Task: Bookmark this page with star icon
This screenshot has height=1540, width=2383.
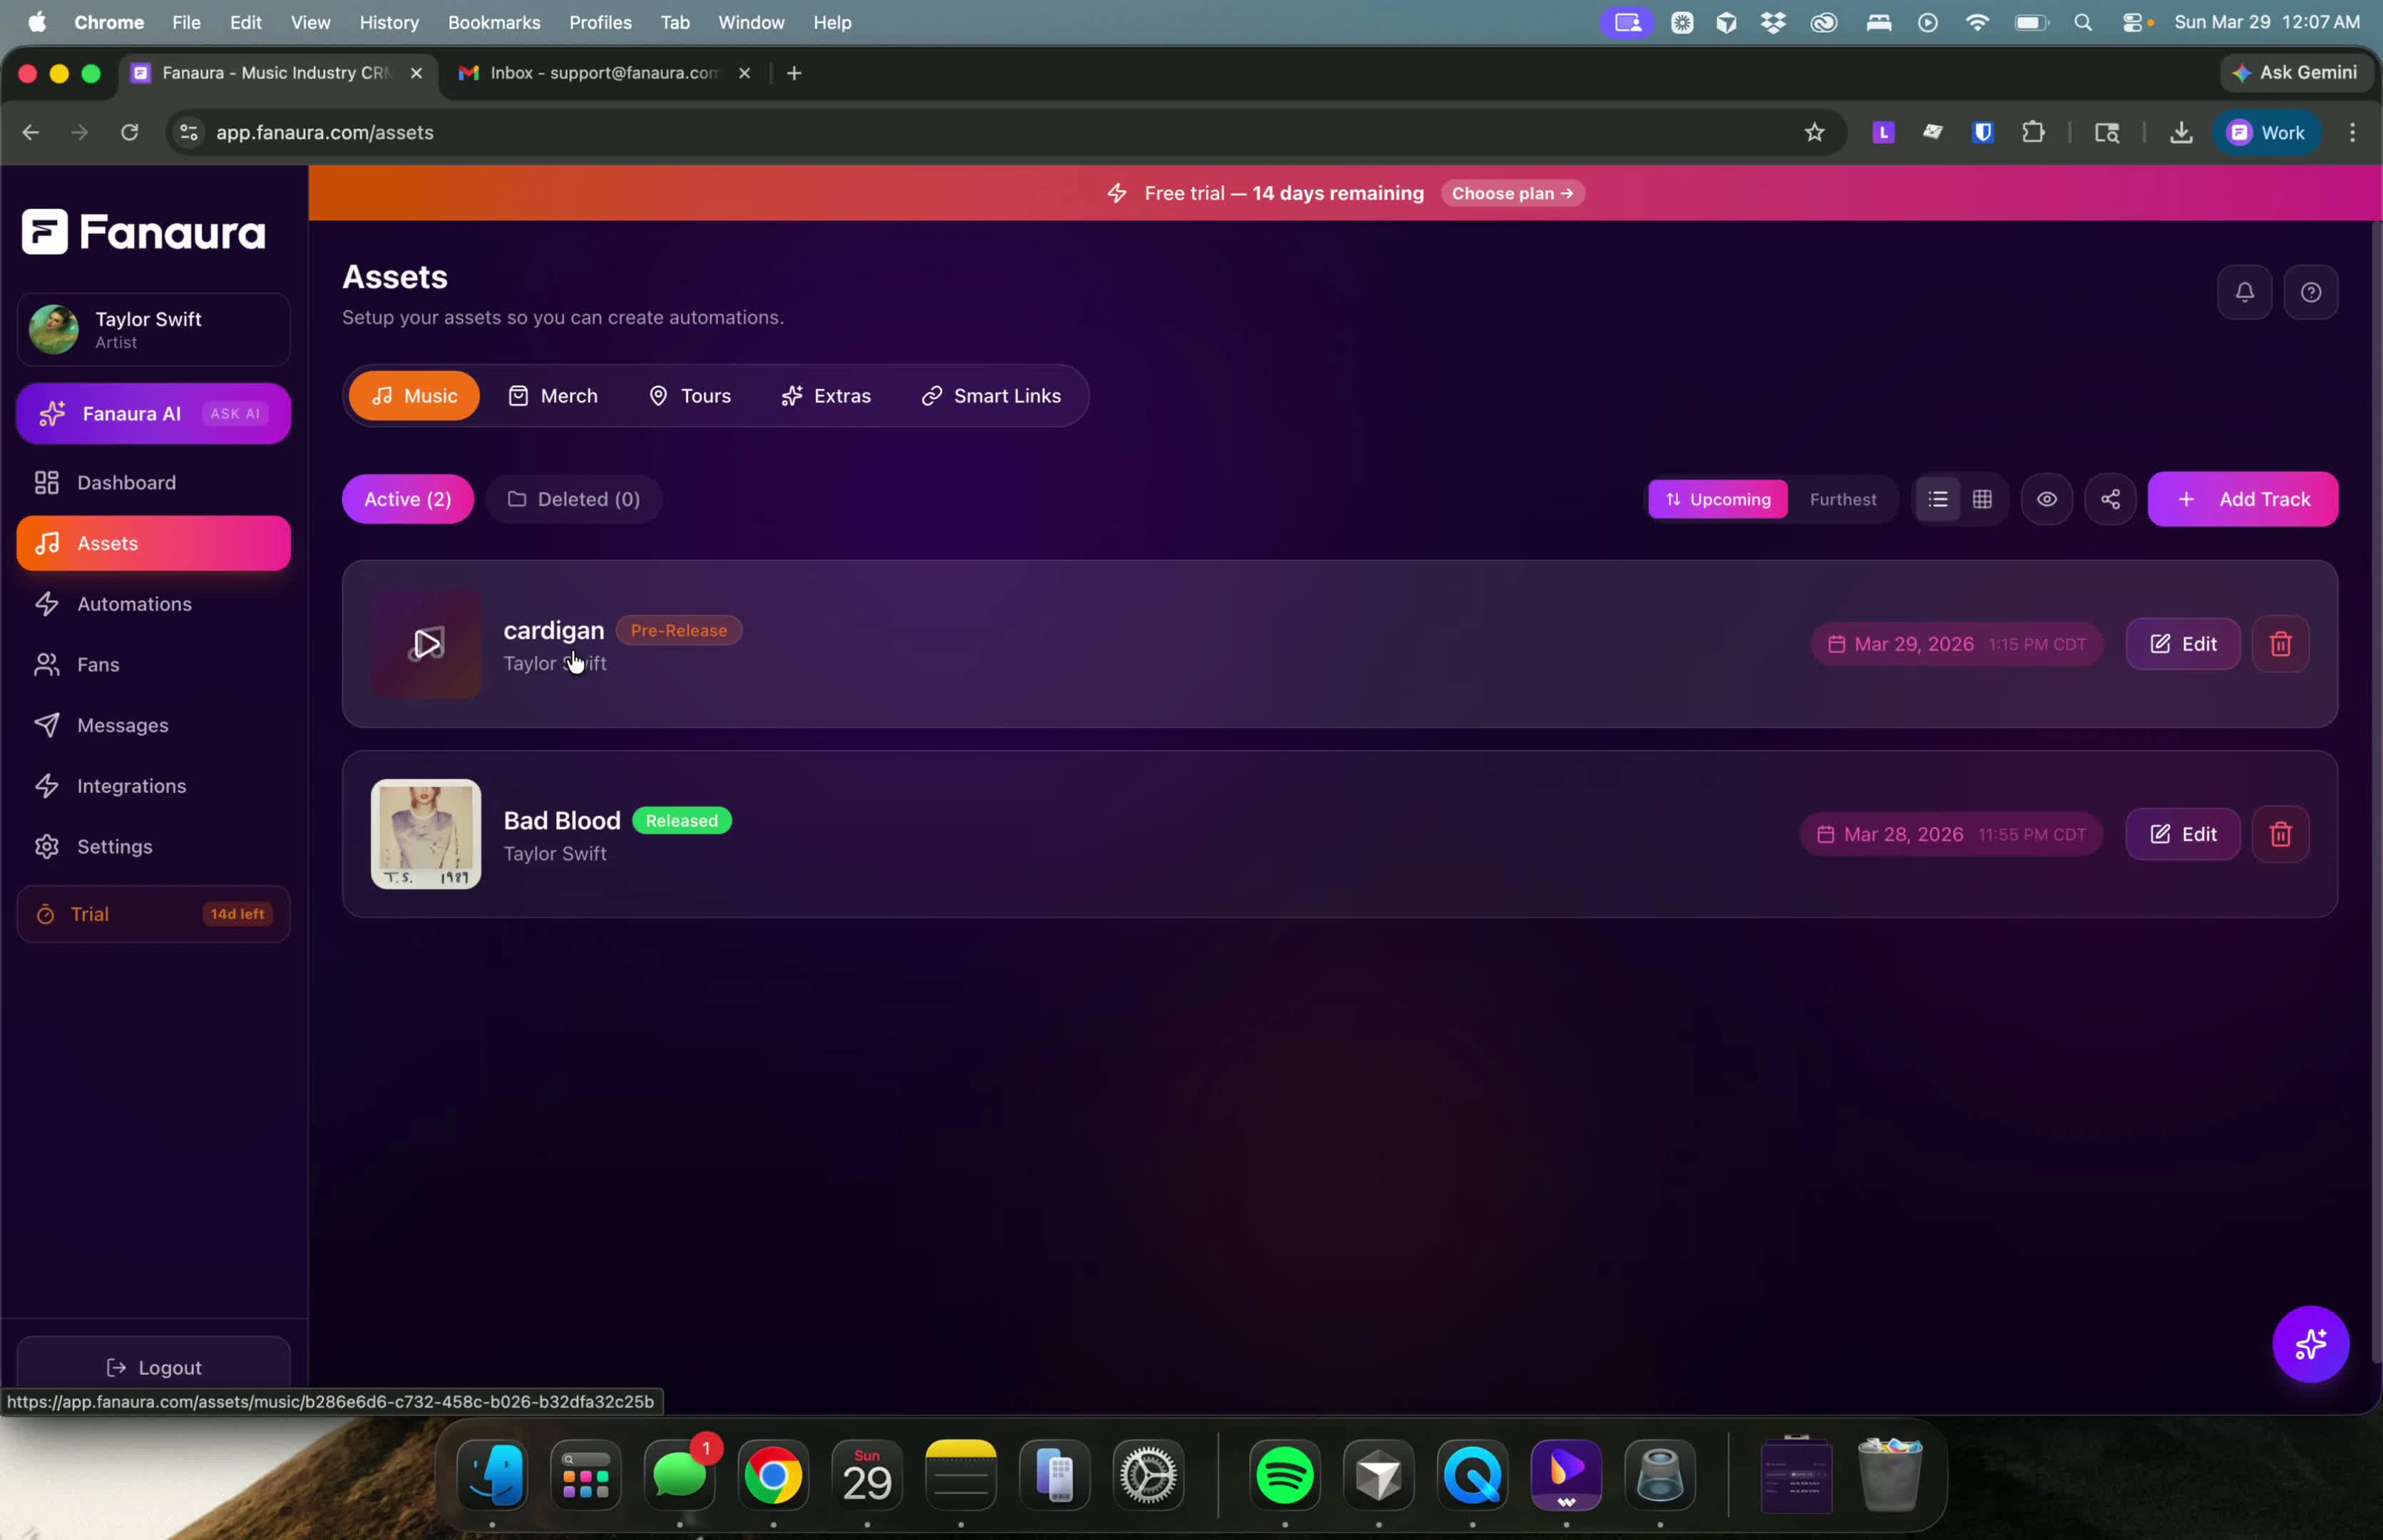Action: [x=1813, y=132]
